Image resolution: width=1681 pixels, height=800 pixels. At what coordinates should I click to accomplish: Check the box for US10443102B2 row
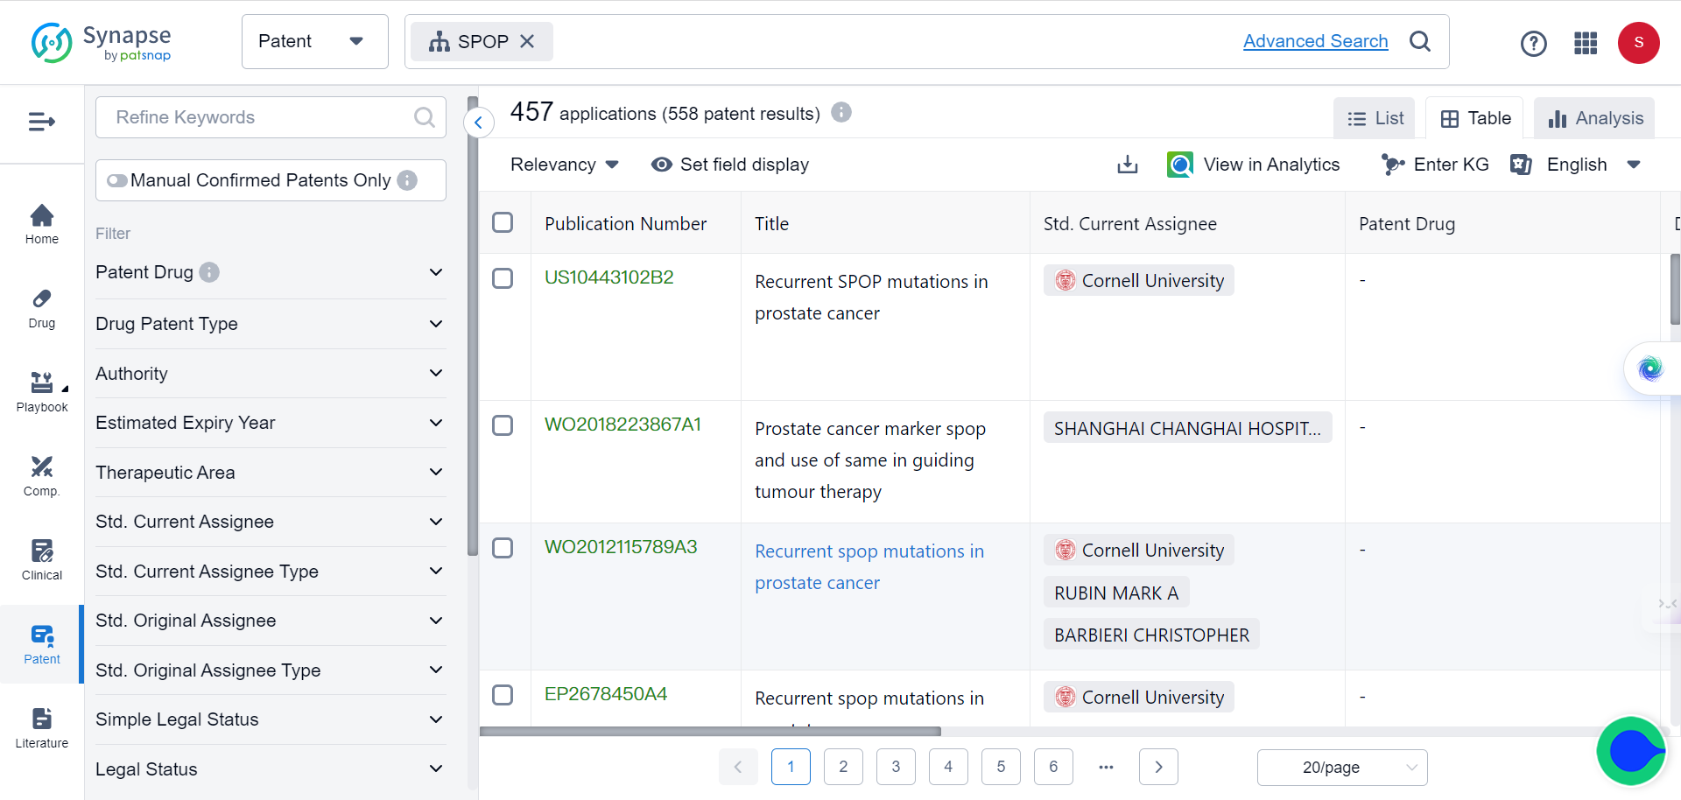pos(503,278)
